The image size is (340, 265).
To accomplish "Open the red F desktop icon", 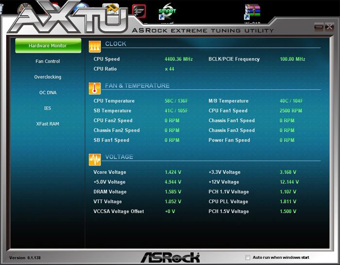I will [140, 11].
